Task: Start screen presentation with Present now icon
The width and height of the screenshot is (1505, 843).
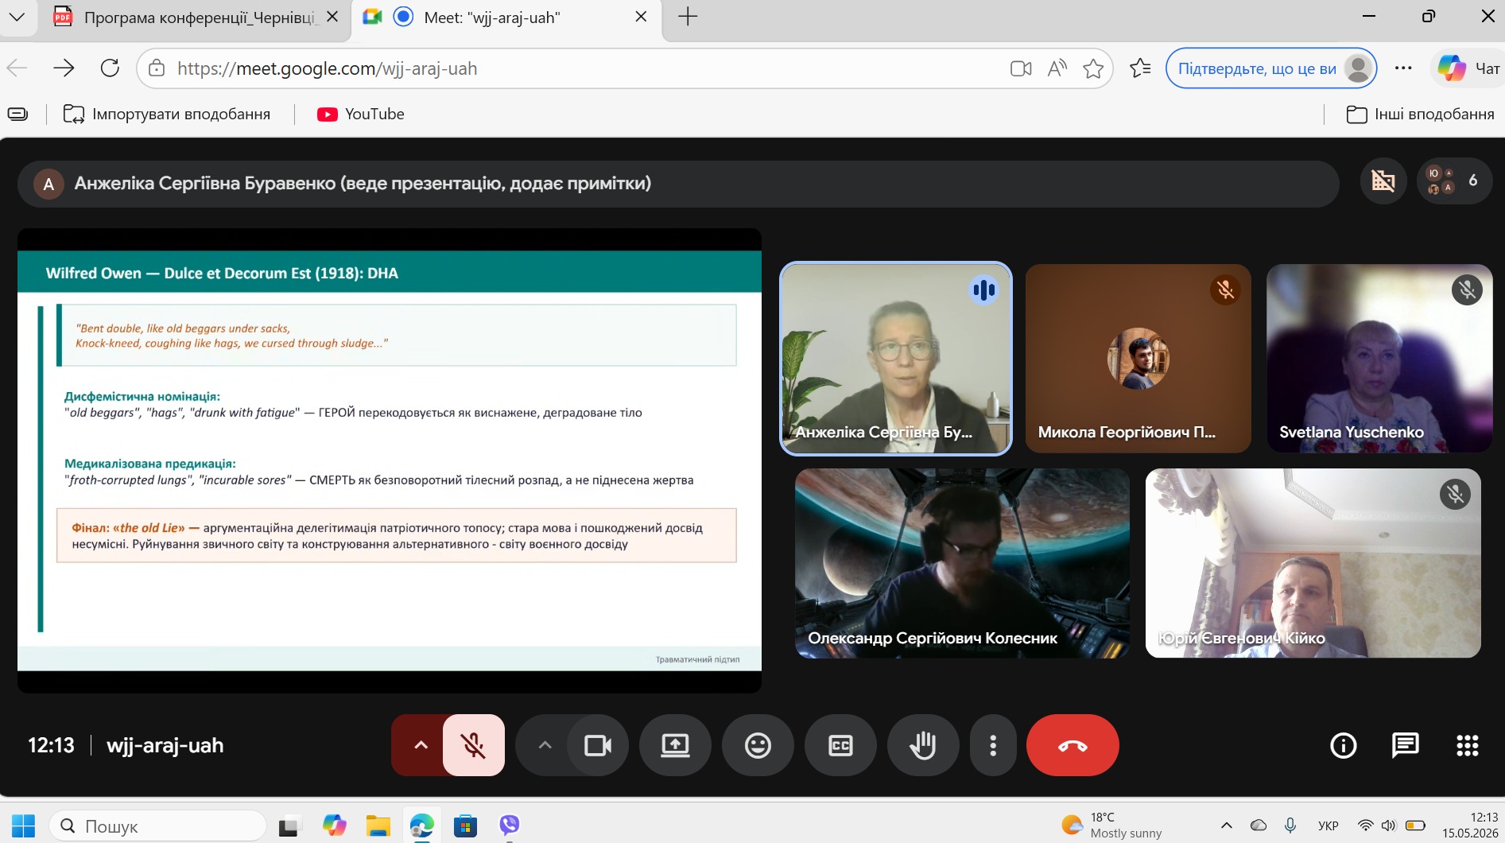Action: tap(675, 745)
